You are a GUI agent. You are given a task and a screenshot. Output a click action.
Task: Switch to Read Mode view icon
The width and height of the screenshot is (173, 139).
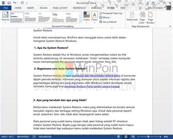(x=119, y=136)
